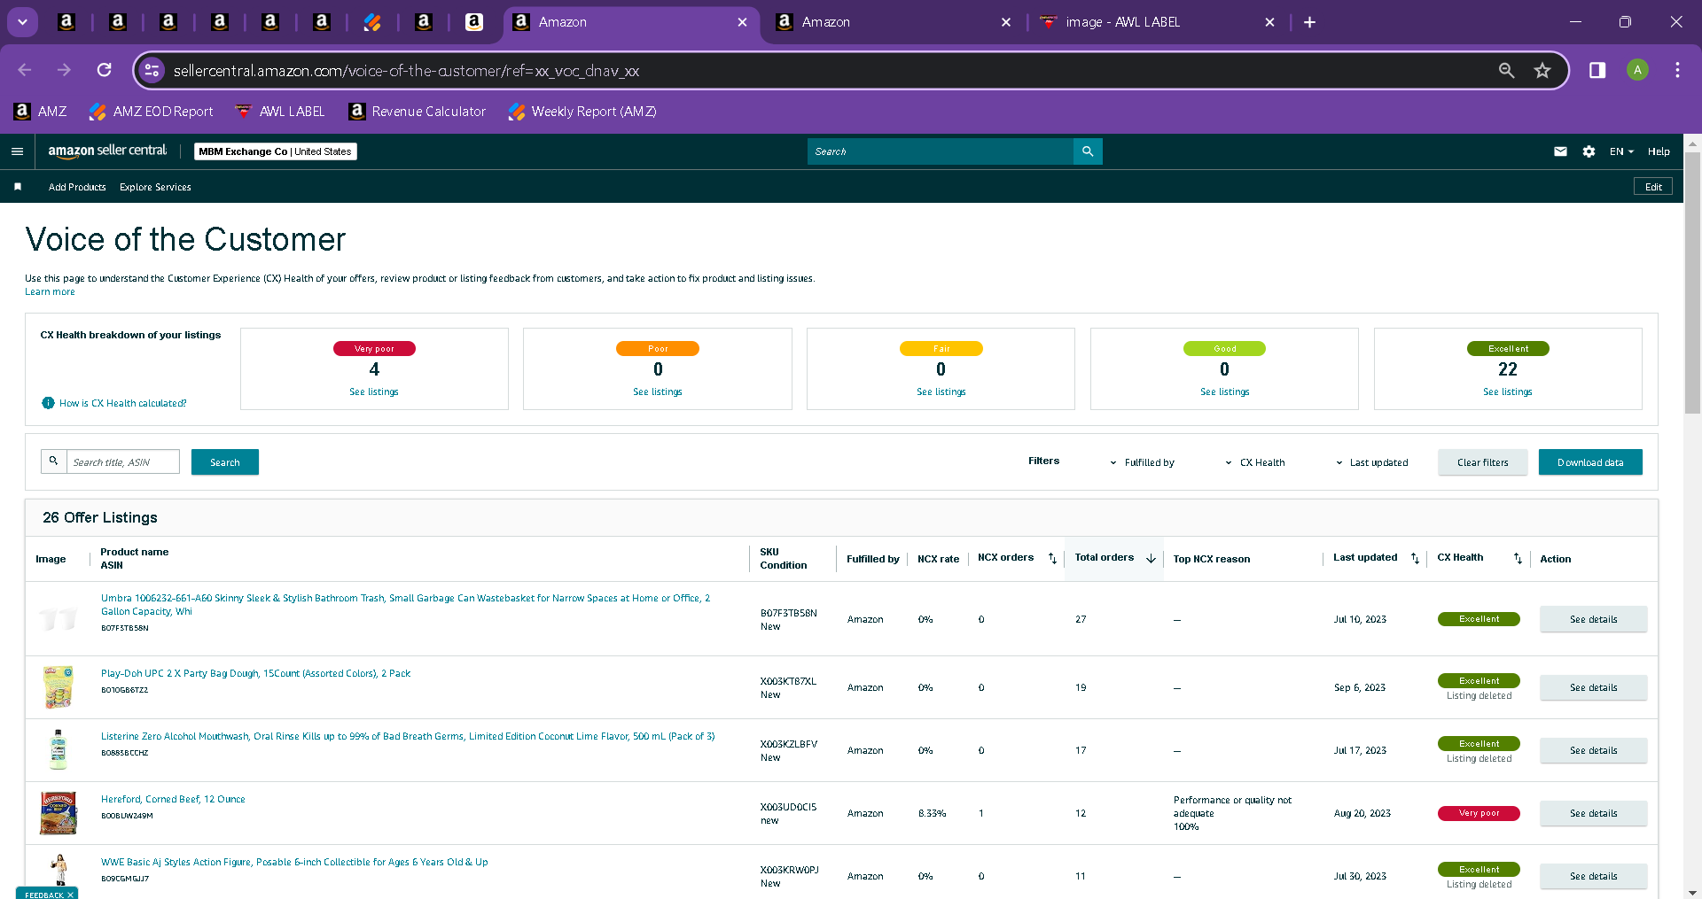Viewport: 1702px width, 899px height.
Task: Click Add Products in the navigation bar
Action: coord(77,187)
